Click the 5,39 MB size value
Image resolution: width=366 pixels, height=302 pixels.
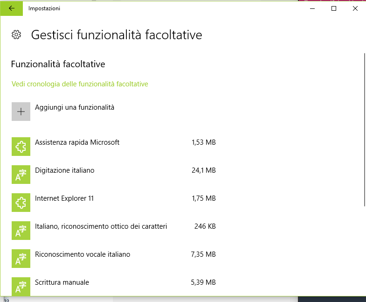[x=203, y=282]
